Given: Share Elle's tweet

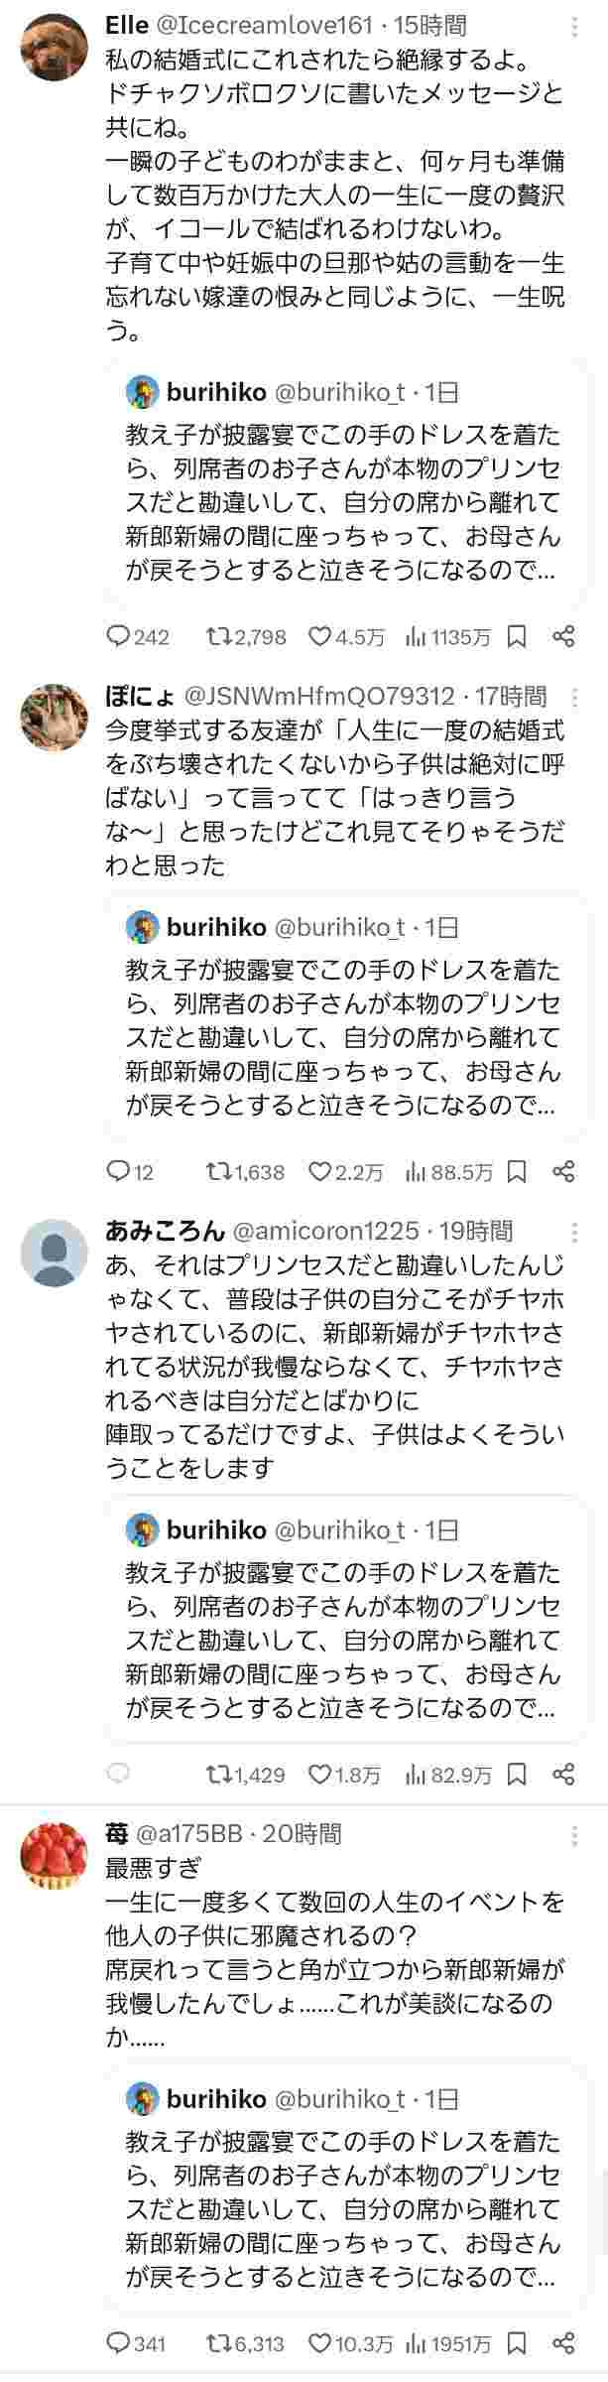Looking at the screenshot, I should tap(563, 636).
